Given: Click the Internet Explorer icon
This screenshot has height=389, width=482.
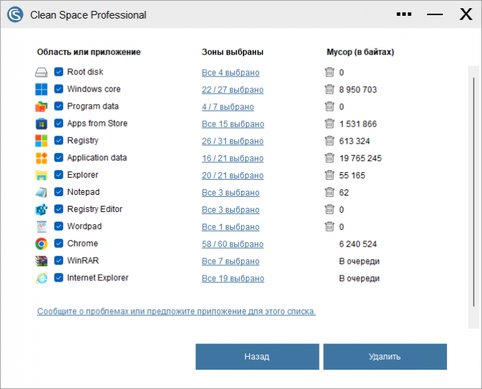Looking at the screenshot, I should pyautogui.click(x=41, y=278).
